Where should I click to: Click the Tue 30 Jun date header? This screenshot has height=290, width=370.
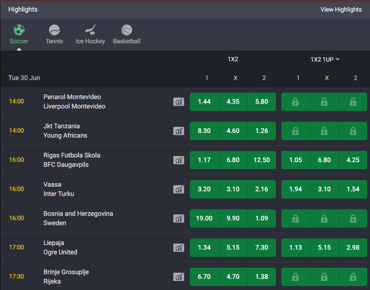click(24, 78)
